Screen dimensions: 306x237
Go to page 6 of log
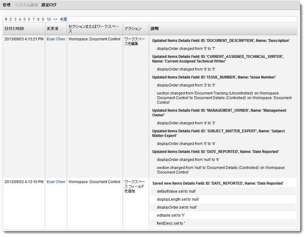29,19
